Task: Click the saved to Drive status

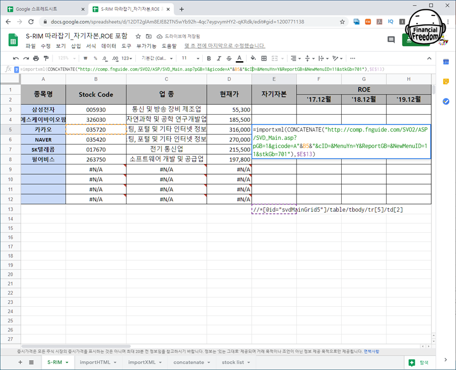Action: click(178, 36)
